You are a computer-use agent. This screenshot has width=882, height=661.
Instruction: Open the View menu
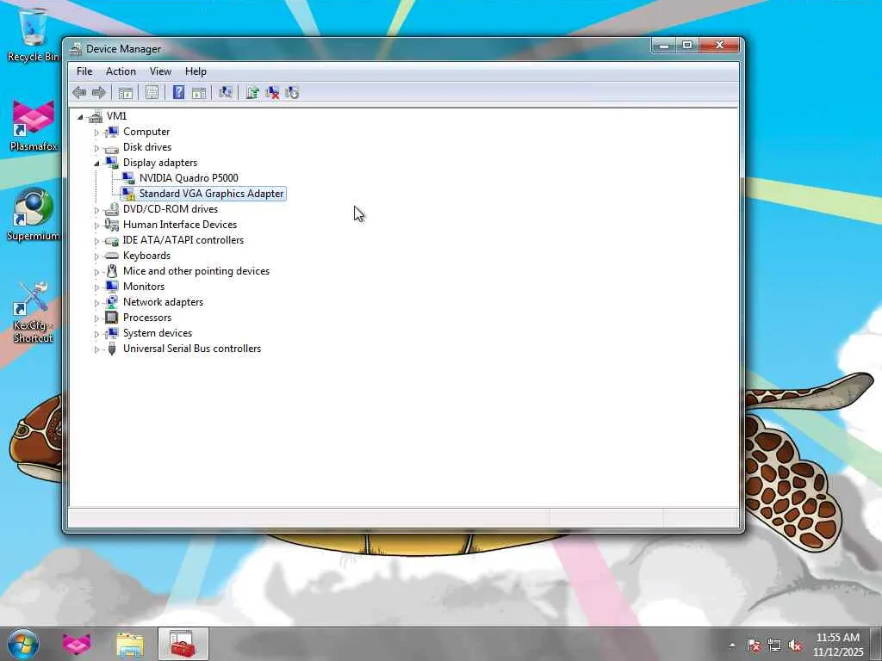click(160, 71)
